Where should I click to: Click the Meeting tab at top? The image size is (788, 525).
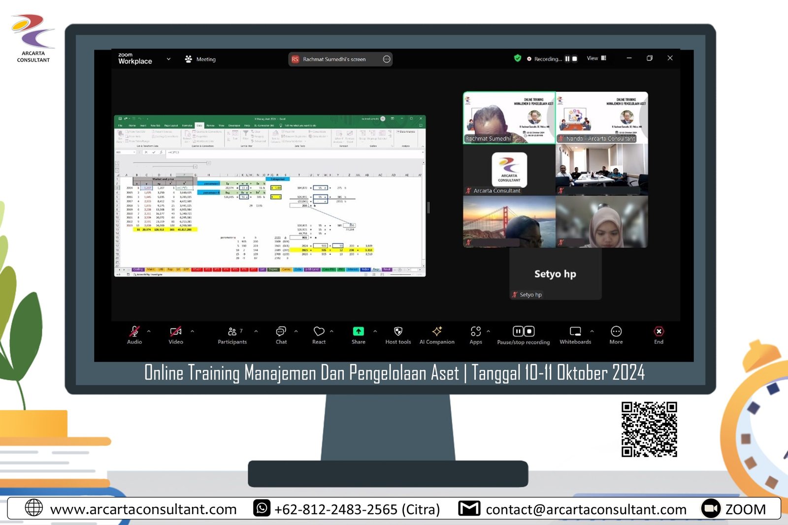pos(200,60)
